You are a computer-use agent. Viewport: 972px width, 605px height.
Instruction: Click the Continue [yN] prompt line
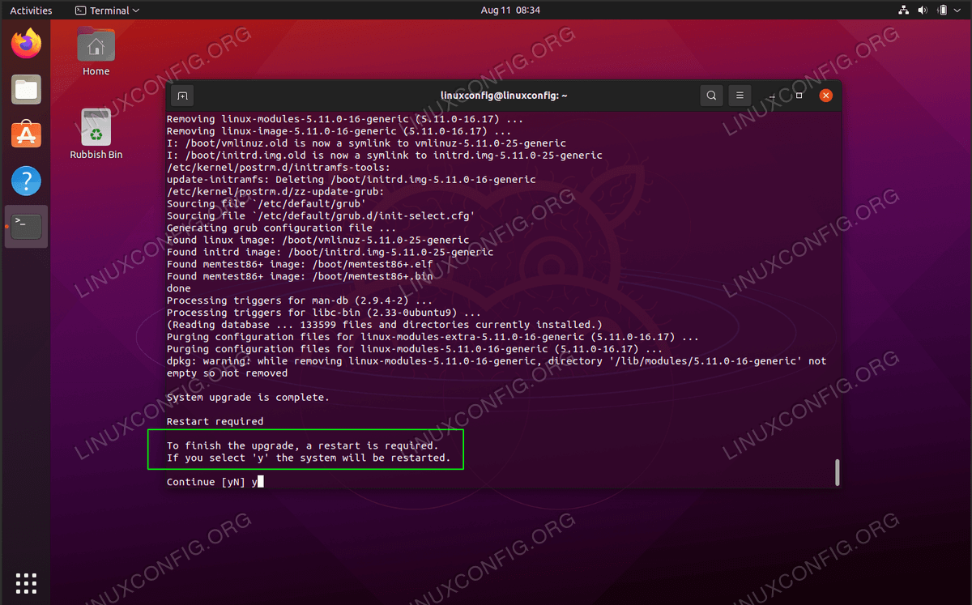tap(212, 482)
